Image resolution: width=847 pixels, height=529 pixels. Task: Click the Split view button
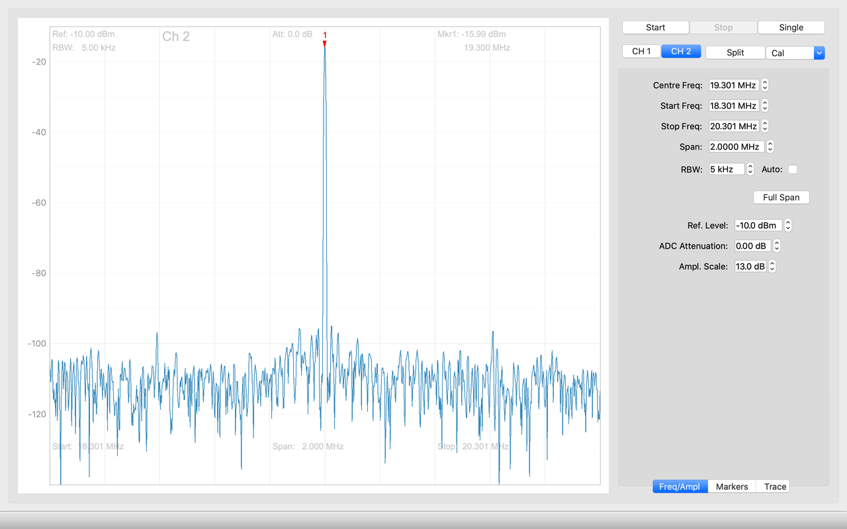click(735, 52)
